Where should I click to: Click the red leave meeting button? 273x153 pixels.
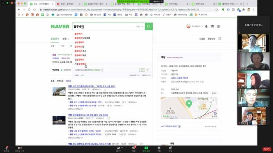point(267,149)
